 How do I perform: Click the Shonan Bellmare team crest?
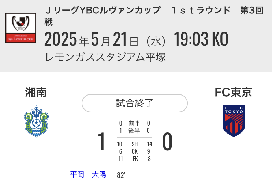[36, 121]
